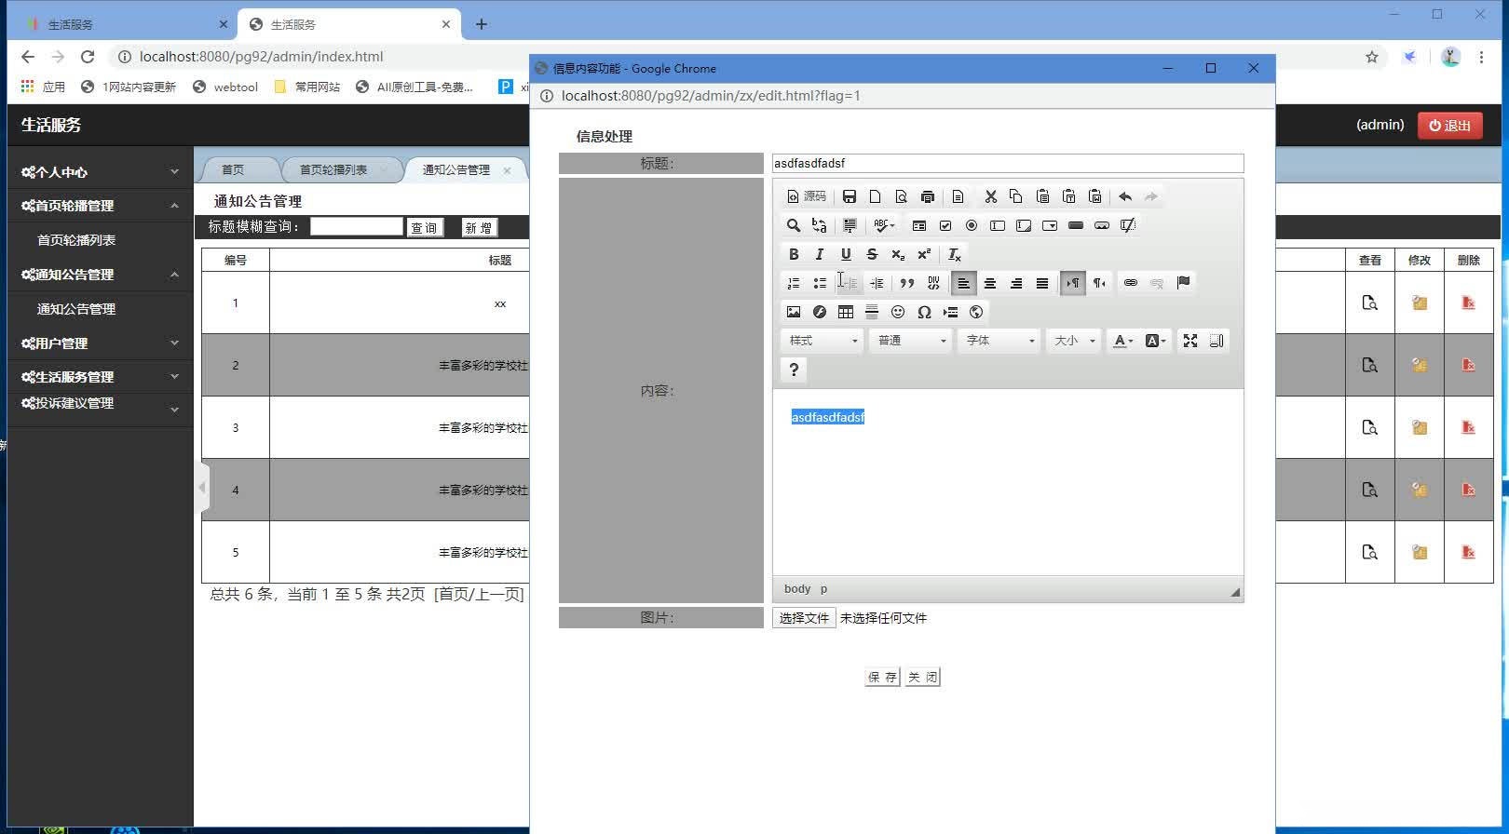Toggle the 源码 source view
The image size is (1509, 834).
tap(807, 196)
